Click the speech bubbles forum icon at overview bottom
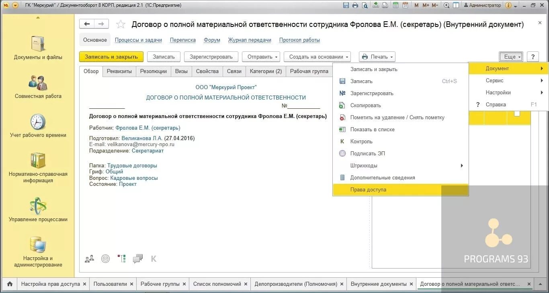The image size is (549, 293). coord(138,259)
